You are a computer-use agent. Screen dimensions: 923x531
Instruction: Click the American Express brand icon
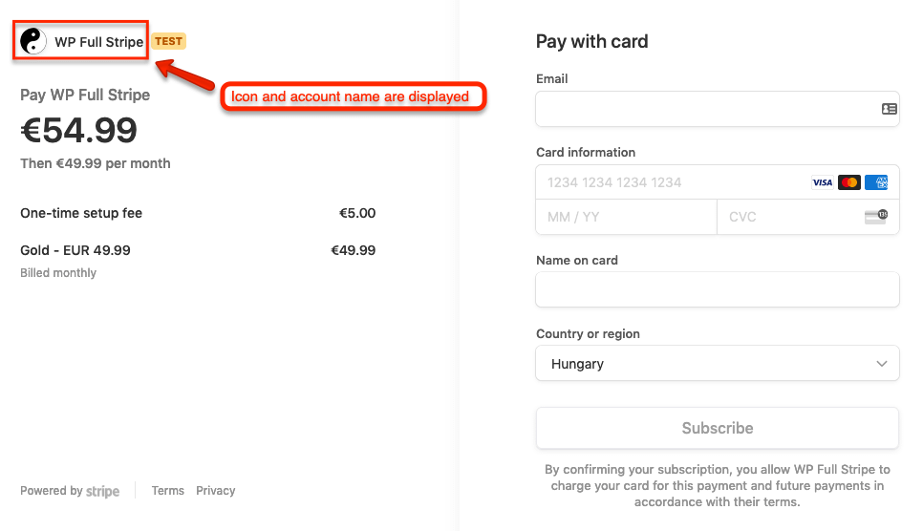click(877, 182)
